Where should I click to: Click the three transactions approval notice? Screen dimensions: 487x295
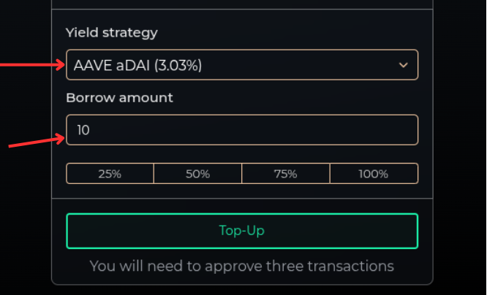[x=241, y=266]
